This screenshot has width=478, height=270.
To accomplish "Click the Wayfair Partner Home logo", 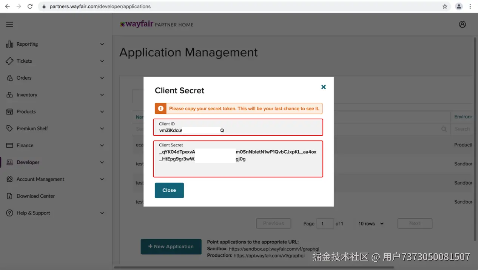I will 157,24.
